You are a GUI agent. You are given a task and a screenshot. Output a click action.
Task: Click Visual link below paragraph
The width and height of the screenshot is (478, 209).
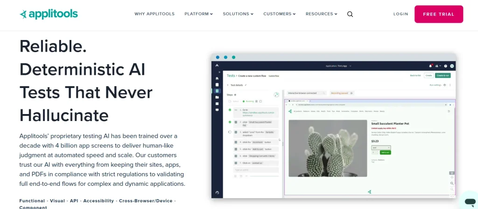[57, 201]
